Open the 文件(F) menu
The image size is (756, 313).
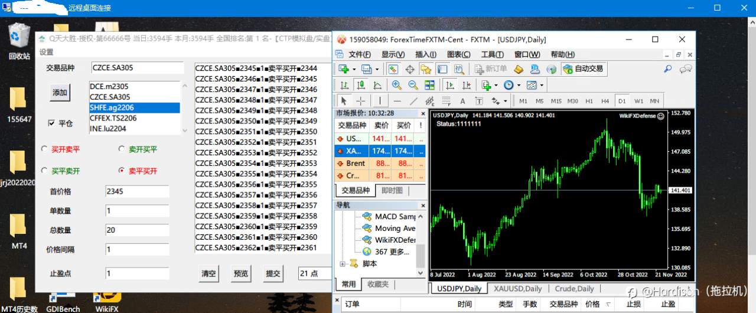click(x=360, y=54)
